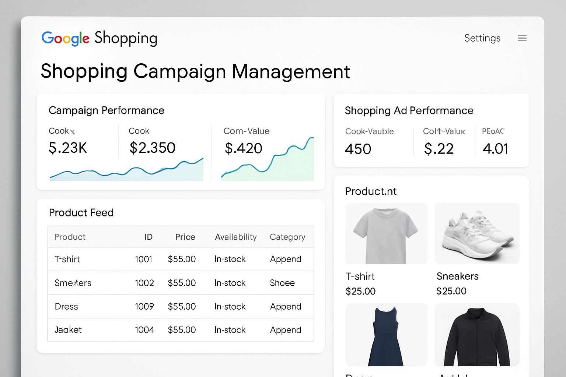566x377 pixels.
Task: Click the $55.00 price in the Dress row
Action: tap(182, 307)
